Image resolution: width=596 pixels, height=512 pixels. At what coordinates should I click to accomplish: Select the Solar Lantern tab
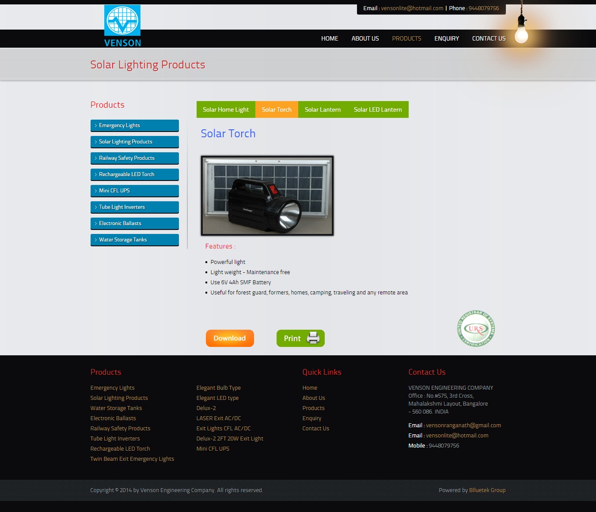click(x=323, y=109)
